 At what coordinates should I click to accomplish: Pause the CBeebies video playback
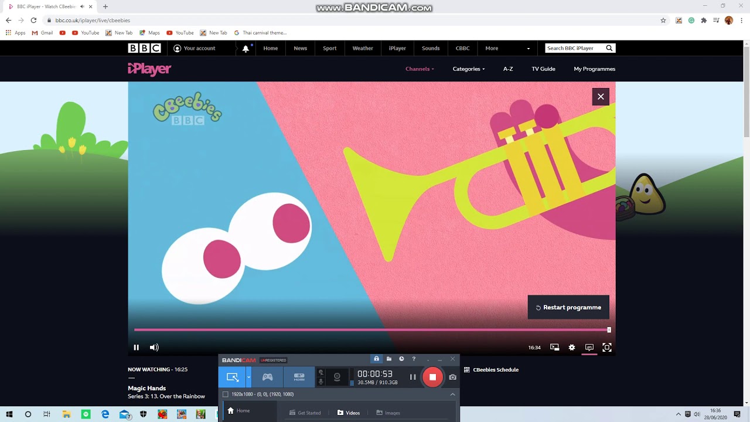136,348
